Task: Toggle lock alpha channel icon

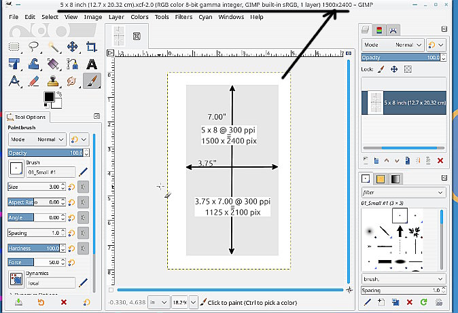Action: [407, 69]
